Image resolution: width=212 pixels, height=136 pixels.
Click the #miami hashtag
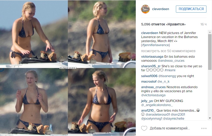click(x=170, y=70)
